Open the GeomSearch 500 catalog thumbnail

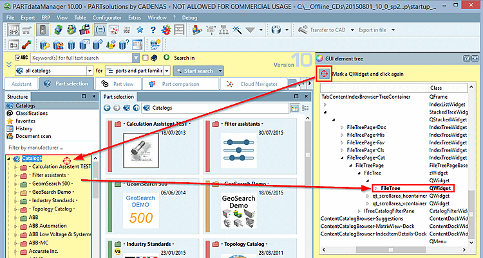(140, 211)
